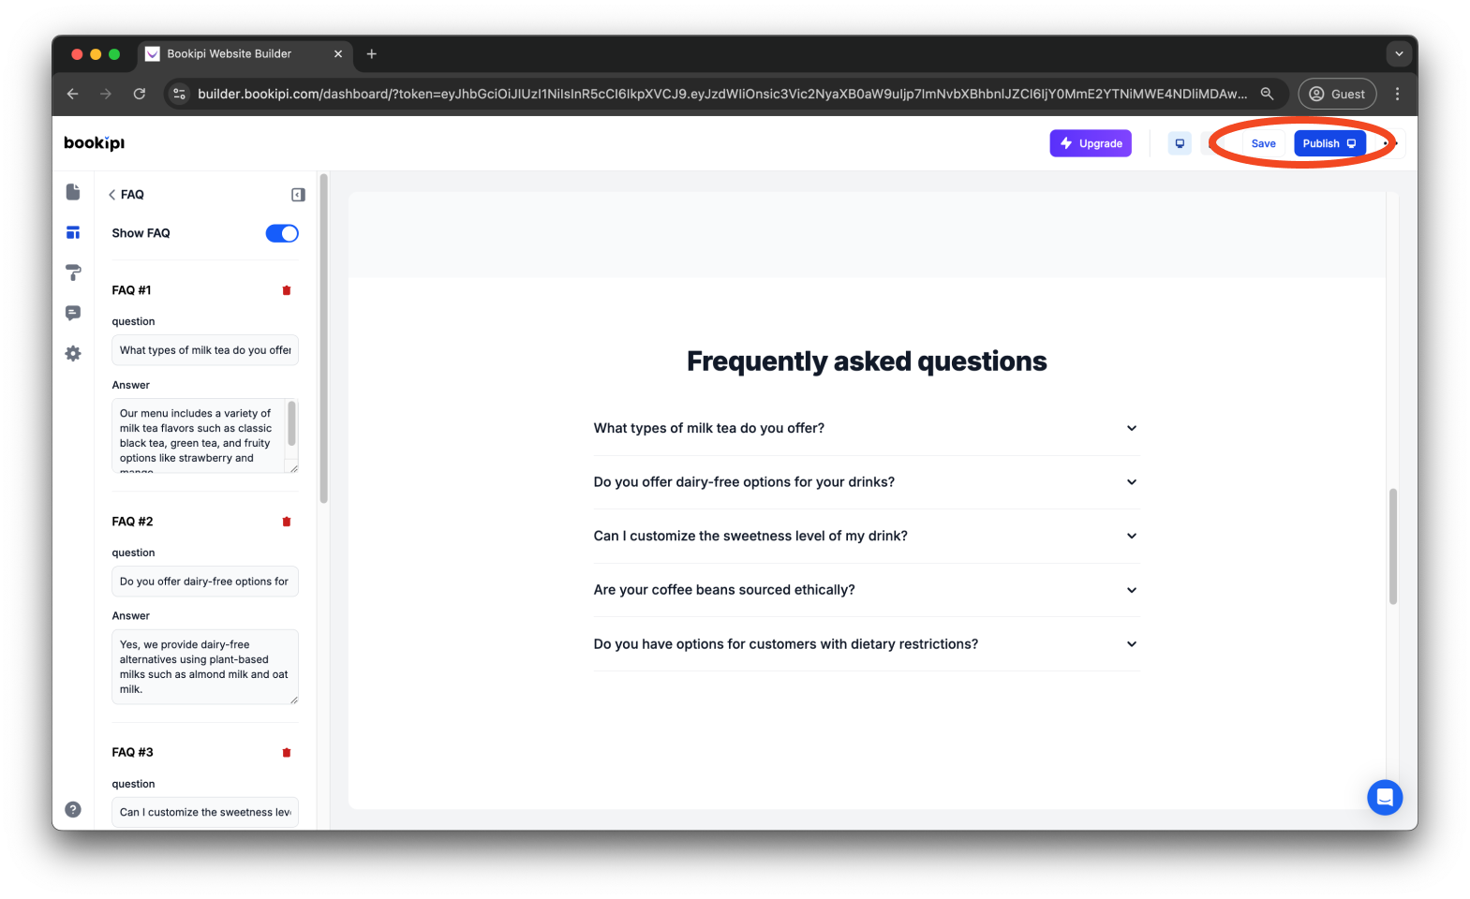The width and height of the screenshot is (1470, 899).
Task: Open the Pages icon in sidebar
Action: coord(73,192)
